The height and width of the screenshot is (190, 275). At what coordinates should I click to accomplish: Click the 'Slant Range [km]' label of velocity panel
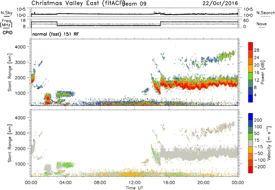10,143
